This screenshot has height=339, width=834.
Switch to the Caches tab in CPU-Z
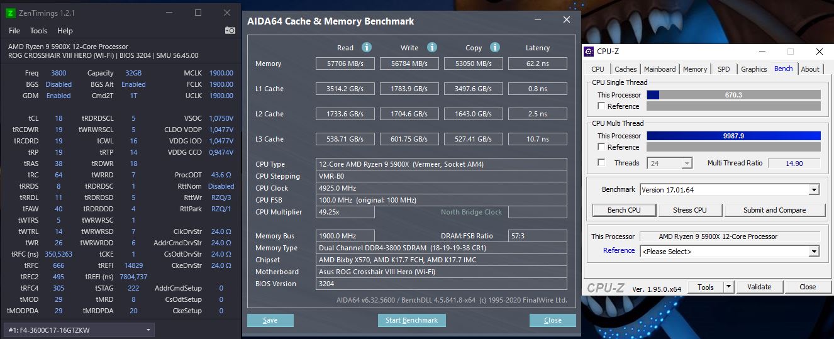625,69
